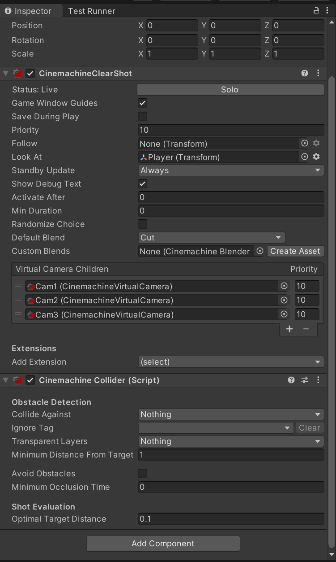Viewport: 336px width, 562px height.
Task: Select the Inspector tab
Action: tap(28, 11)
